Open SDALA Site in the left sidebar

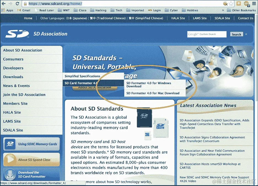point(32,130)
